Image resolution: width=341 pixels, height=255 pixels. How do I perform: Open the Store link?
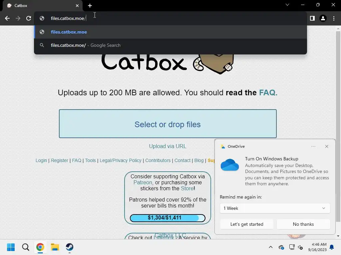(187, 189)
